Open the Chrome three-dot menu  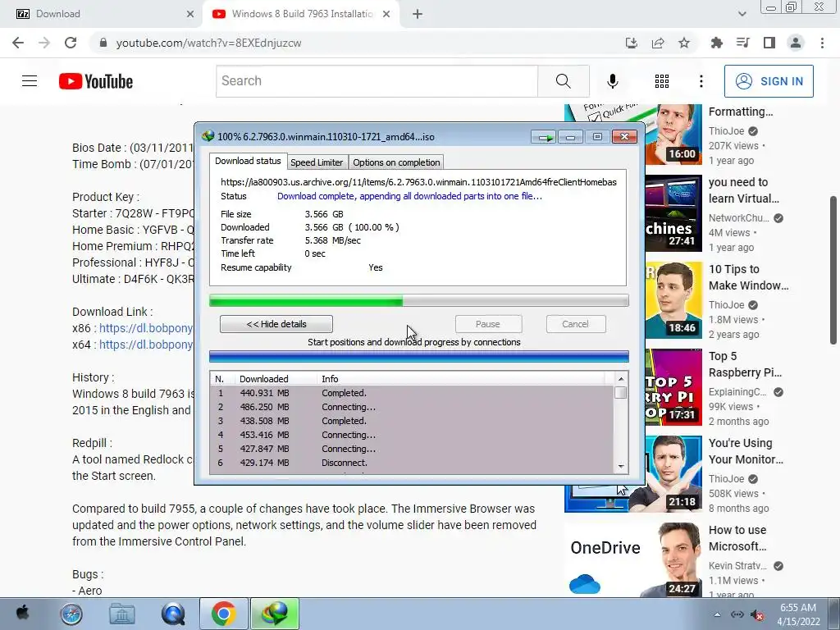click(822, 43)
